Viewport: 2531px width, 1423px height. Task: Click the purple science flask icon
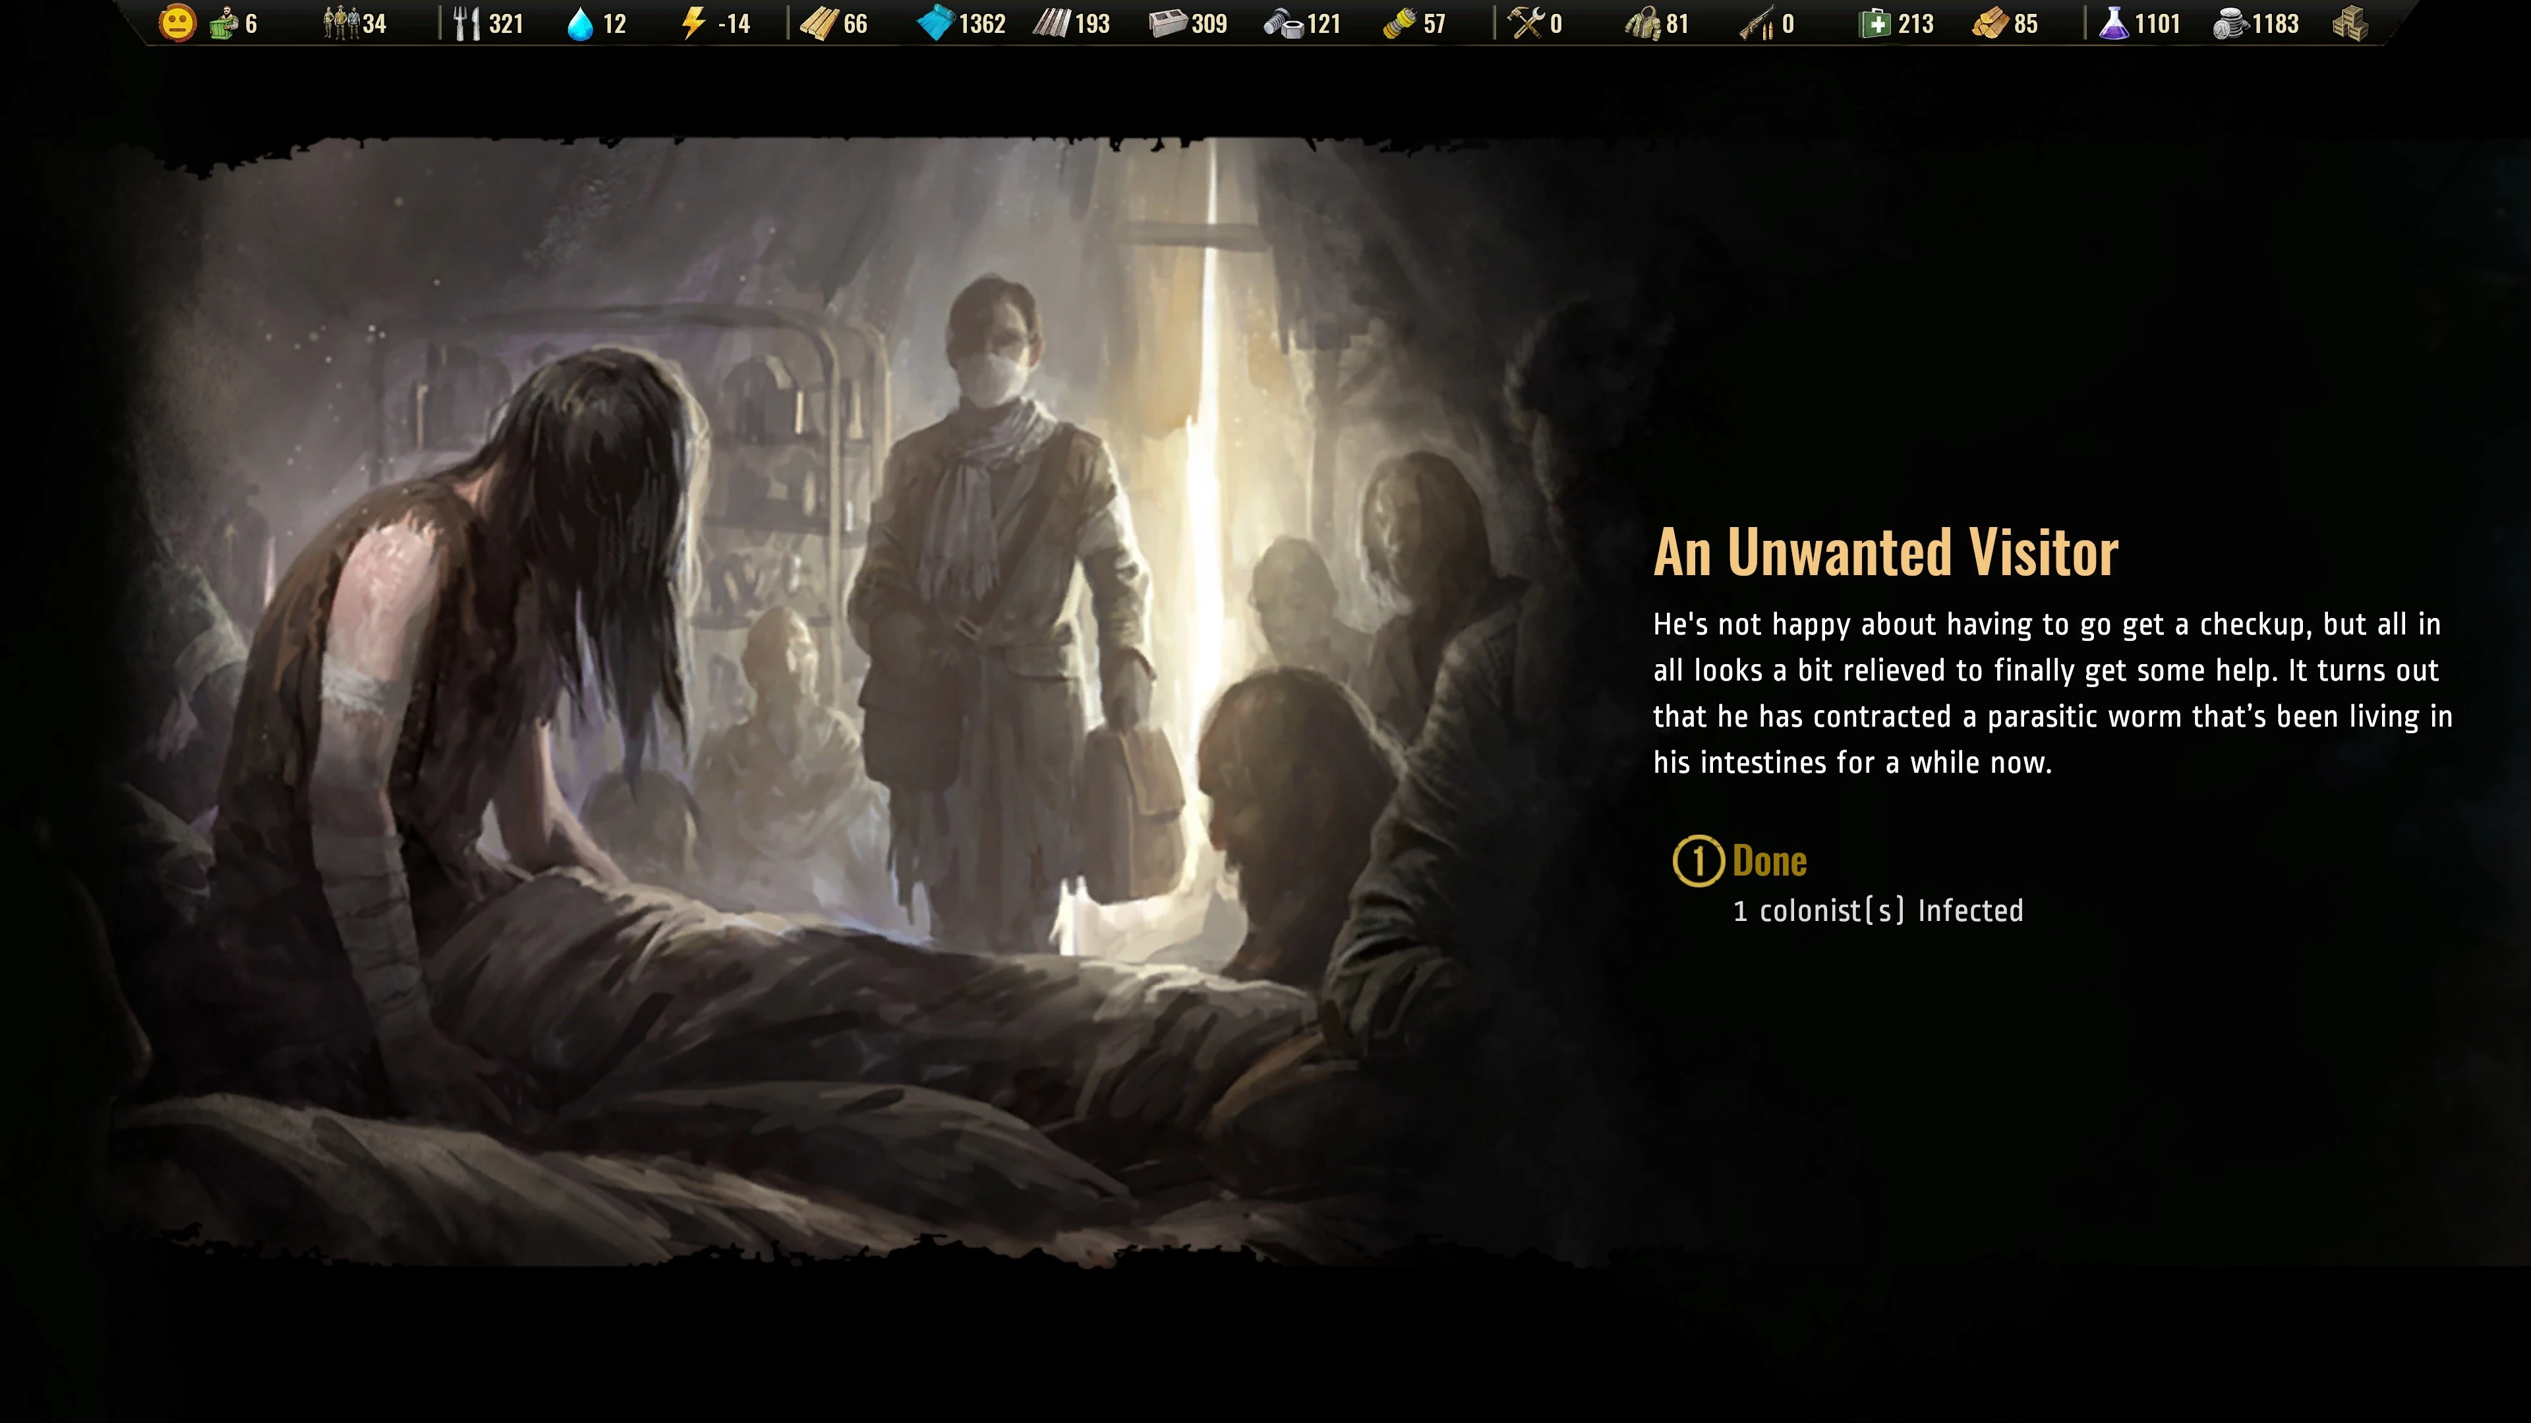pyautogui.click(x=2112, y=24)
